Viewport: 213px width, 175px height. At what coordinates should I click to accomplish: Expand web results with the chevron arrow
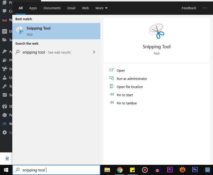[x=94, y=52]
